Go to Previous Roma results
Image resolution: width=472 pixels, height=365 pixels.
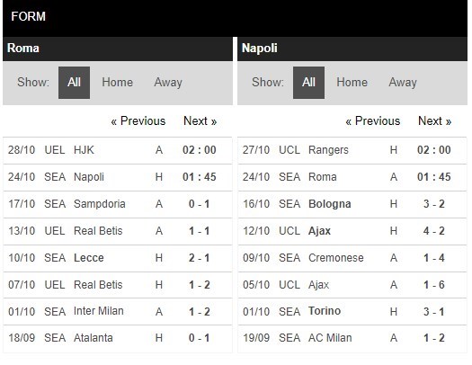tap(138, 121)
